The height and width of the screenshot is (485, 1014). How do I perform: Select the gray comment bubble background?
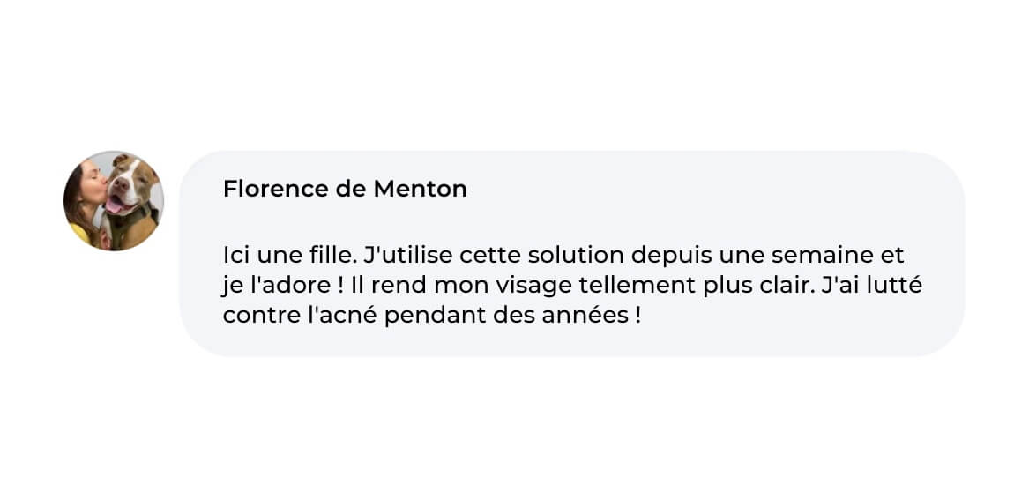[571, 253]
